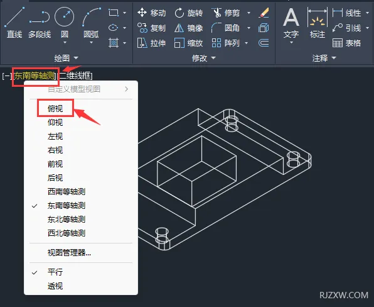Screen dimensions: 374x307
Task: Activate the Fillet (圆角) command
Action: click(225, 28)
